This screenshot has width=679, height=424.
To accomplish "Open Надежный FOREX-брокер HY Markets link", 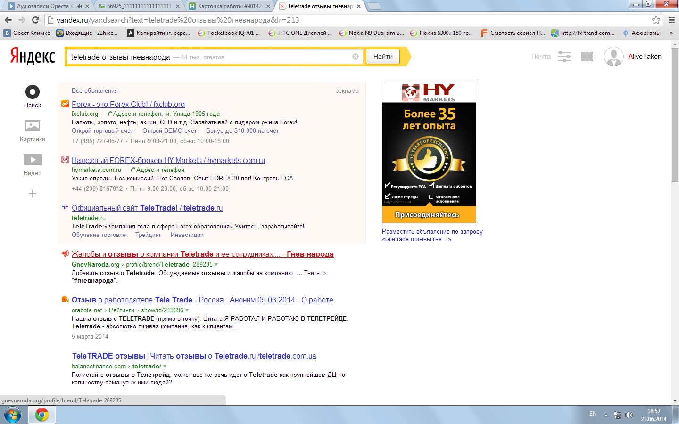I will click(168, 161).
